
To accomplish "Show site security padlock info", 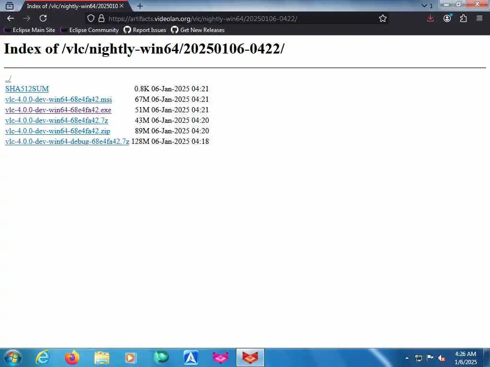I will click(101, 19).
